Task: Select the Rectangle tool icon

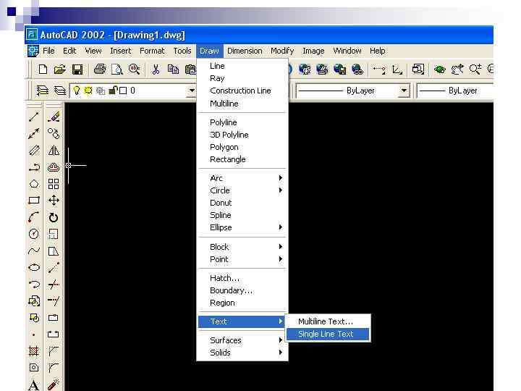Action: [34, 201]
